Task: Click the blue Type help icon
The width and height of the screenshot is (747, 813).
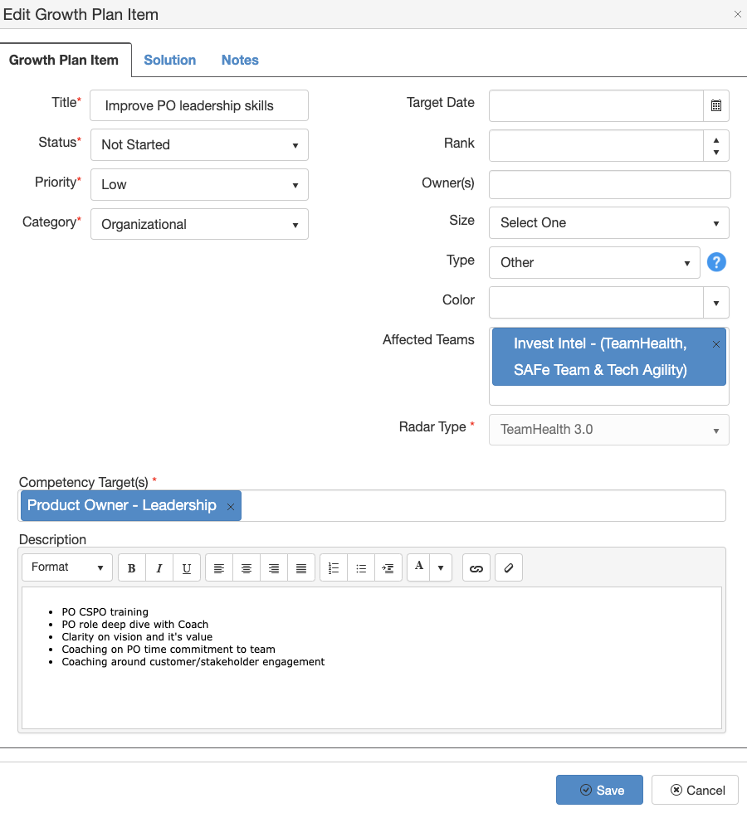Action: point(716,262)
